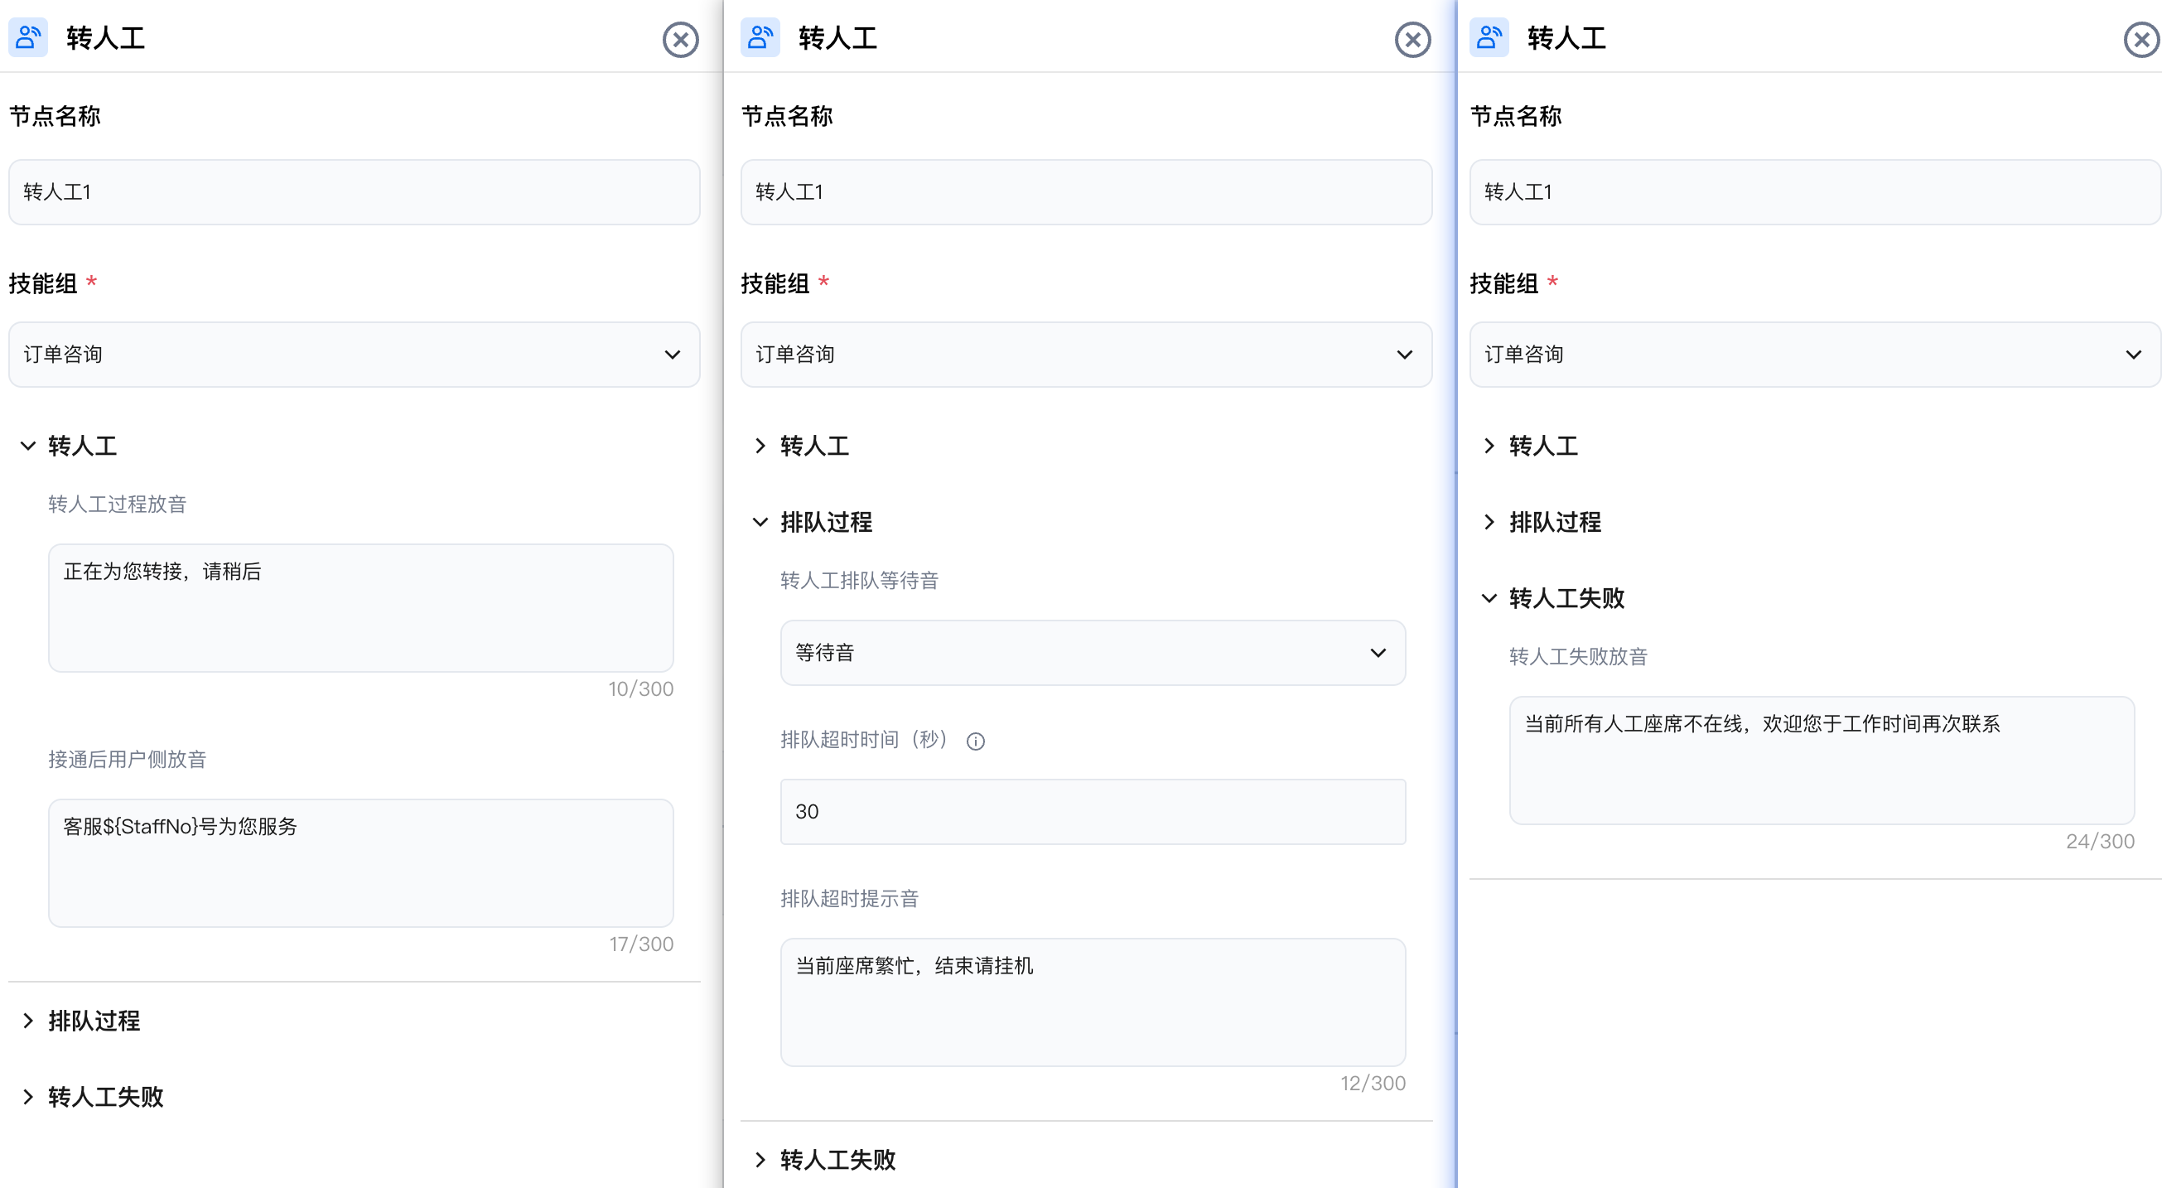The image size is (2162, 1188).
Task: Click the transfer-to-agent icon in the right panel header
Action: pyautogui.click(x=1489, y=38)
